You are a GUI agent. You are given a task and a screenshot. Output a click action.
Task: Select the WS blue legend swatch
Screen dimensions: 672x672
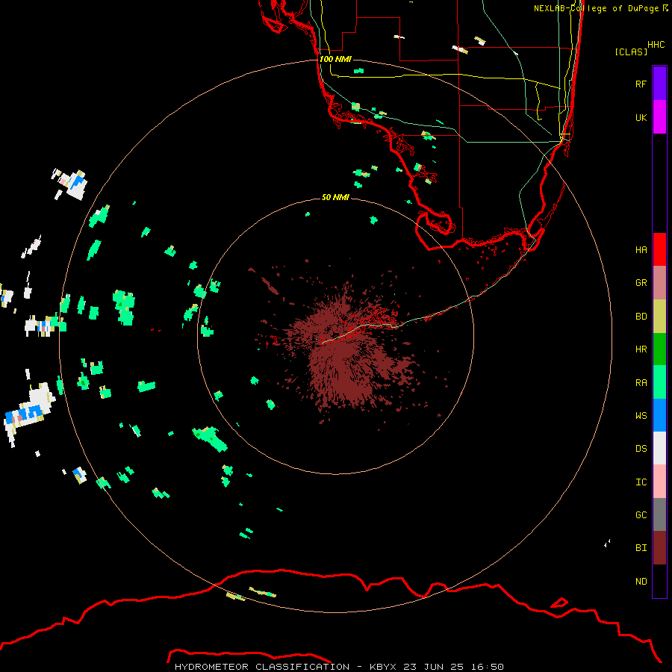(x=659, y=415)
